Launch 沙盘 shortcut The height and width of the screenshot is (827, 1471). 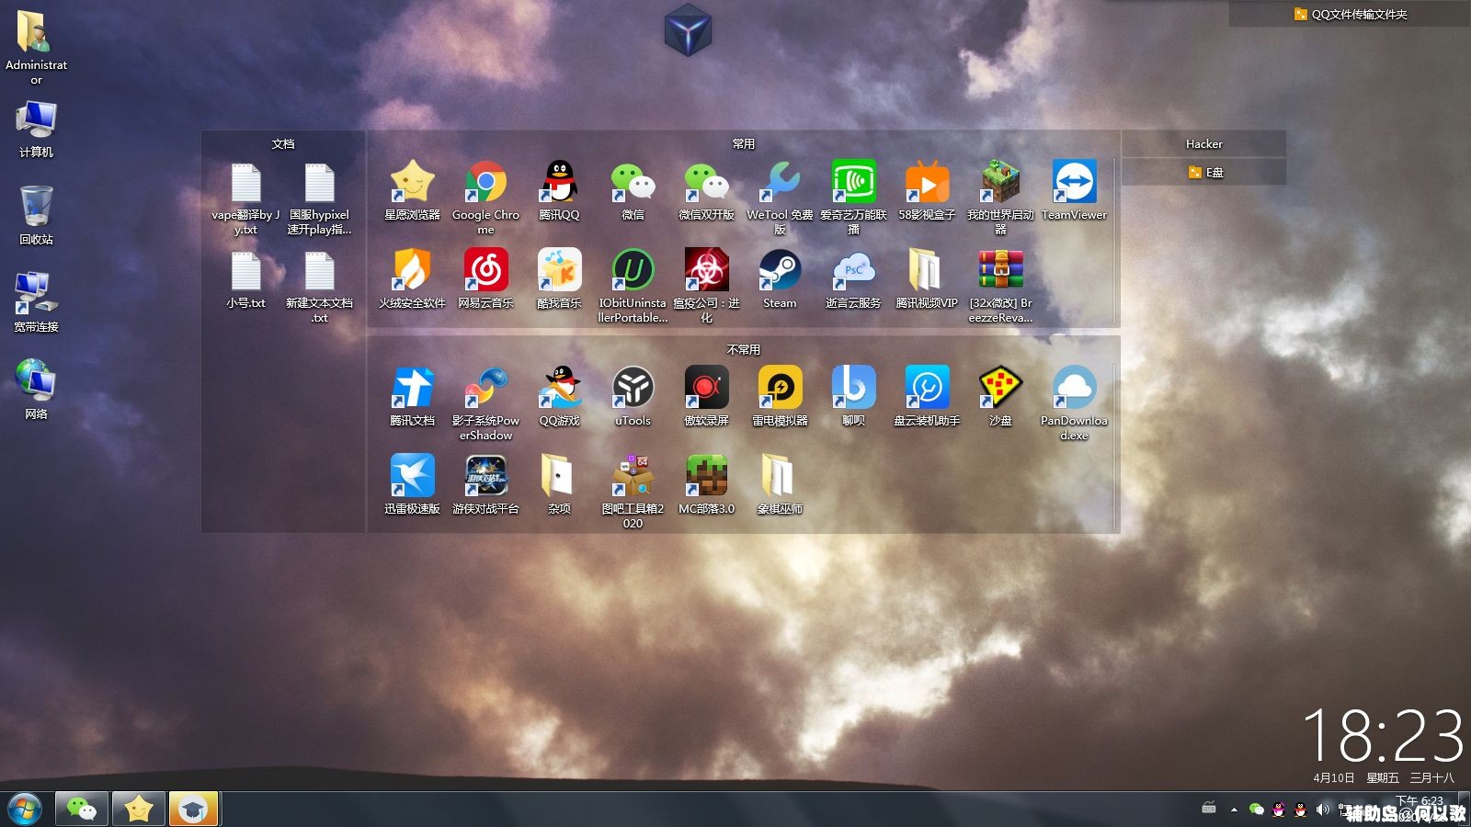(1000, 397)
